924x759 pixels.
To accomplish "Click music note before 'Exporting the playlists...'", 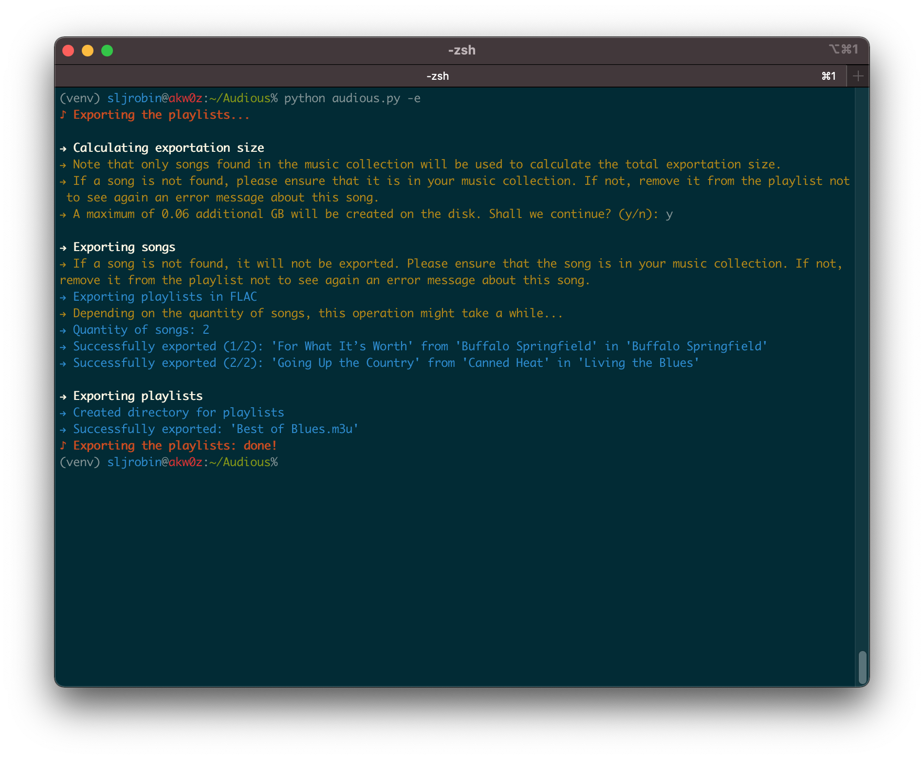I will (x=63, y=115).
